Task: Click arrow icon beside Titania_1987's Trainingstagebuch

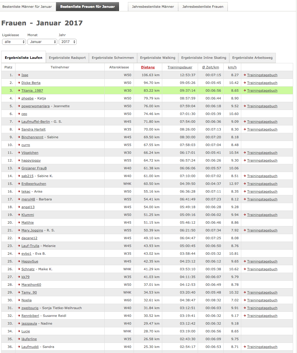Action: coord(245,90)
